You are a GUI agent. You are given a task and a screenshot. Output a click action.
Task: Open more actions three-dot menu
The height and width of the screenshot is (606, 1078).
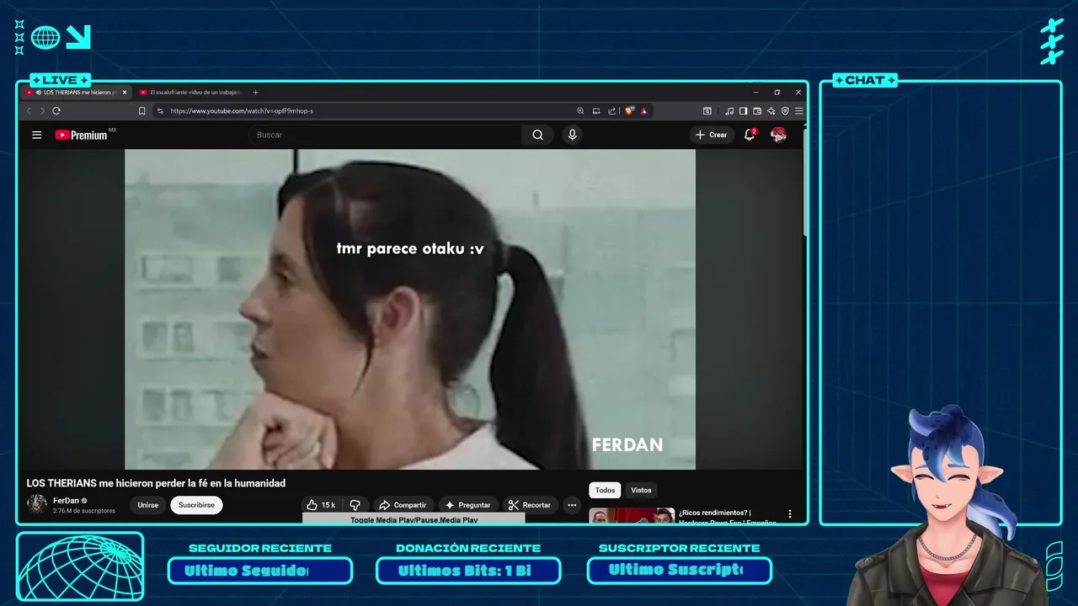(x=572, y=505)
